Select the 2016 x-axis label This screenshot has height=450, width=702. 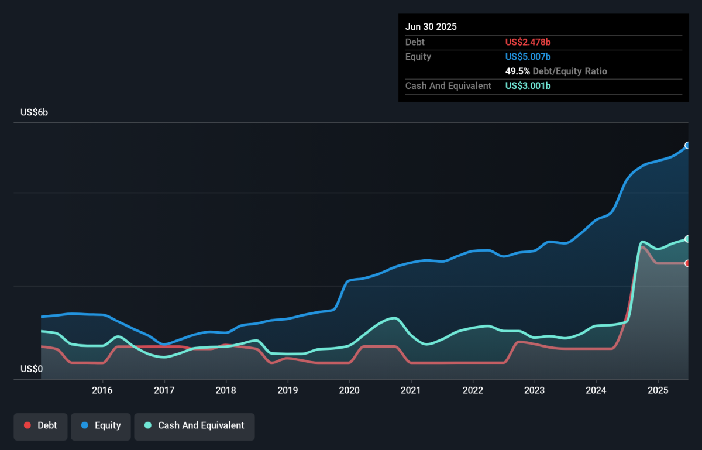(x=102, y=390)
